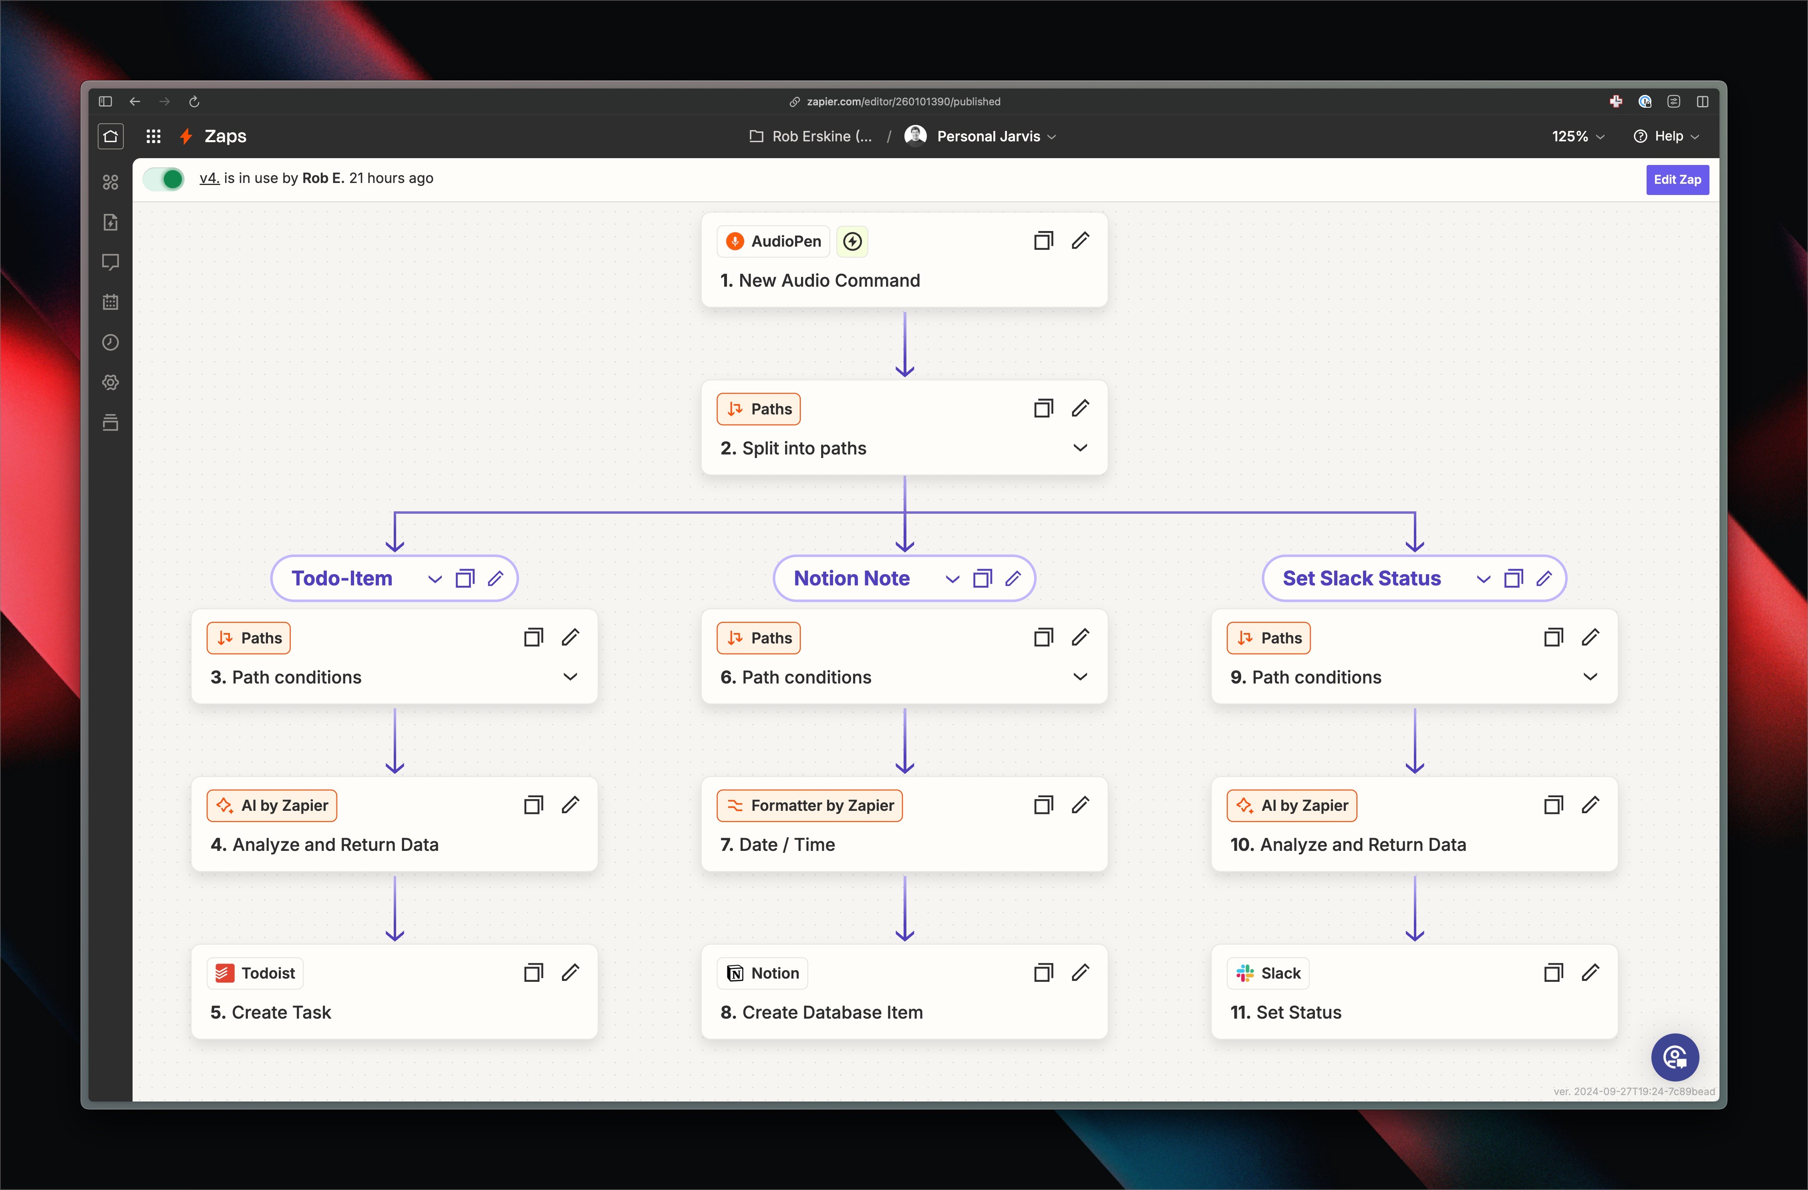Edit the Create Task Todoist step via pencil

570,973
